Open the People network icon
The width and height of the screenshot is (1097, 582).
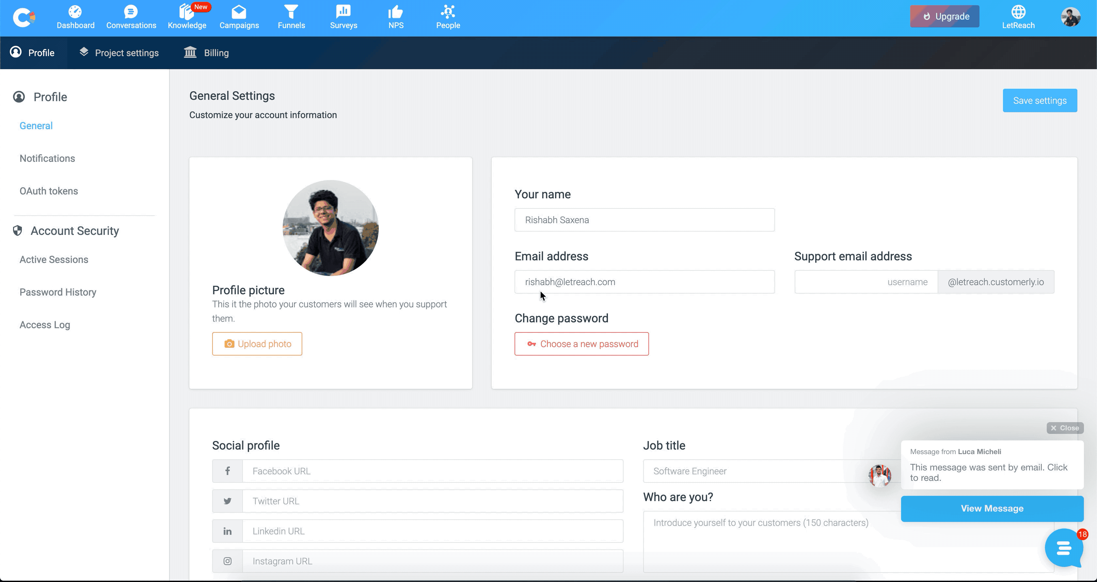pyautogui.click(x=448, y=12)
